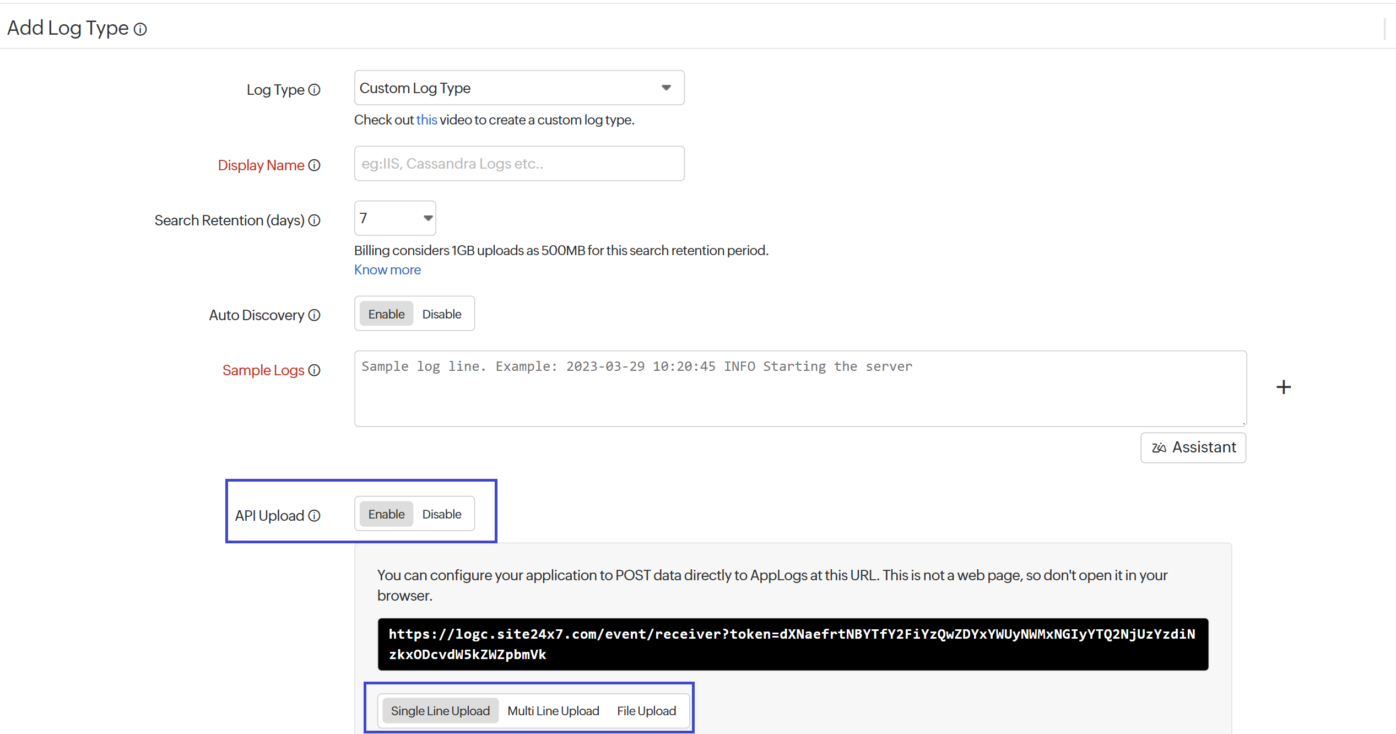
Task: Click the billing note about 1GB uploads
Action: pos(561,251)
